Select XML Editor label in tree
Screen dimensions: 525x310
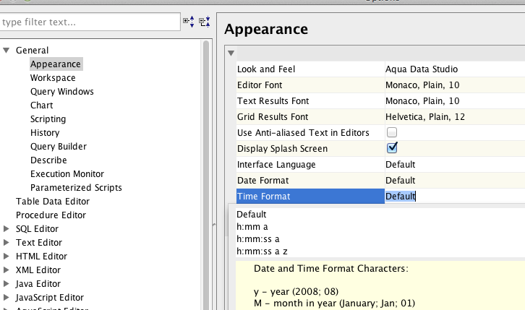[38, 270]
